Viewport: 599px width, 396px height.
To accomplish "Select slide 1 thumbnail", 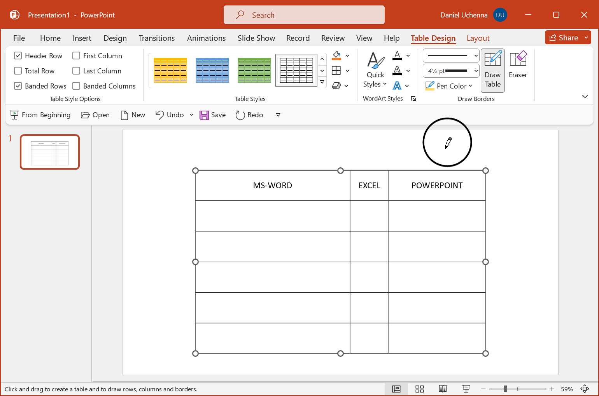I will tap(50, 152).
